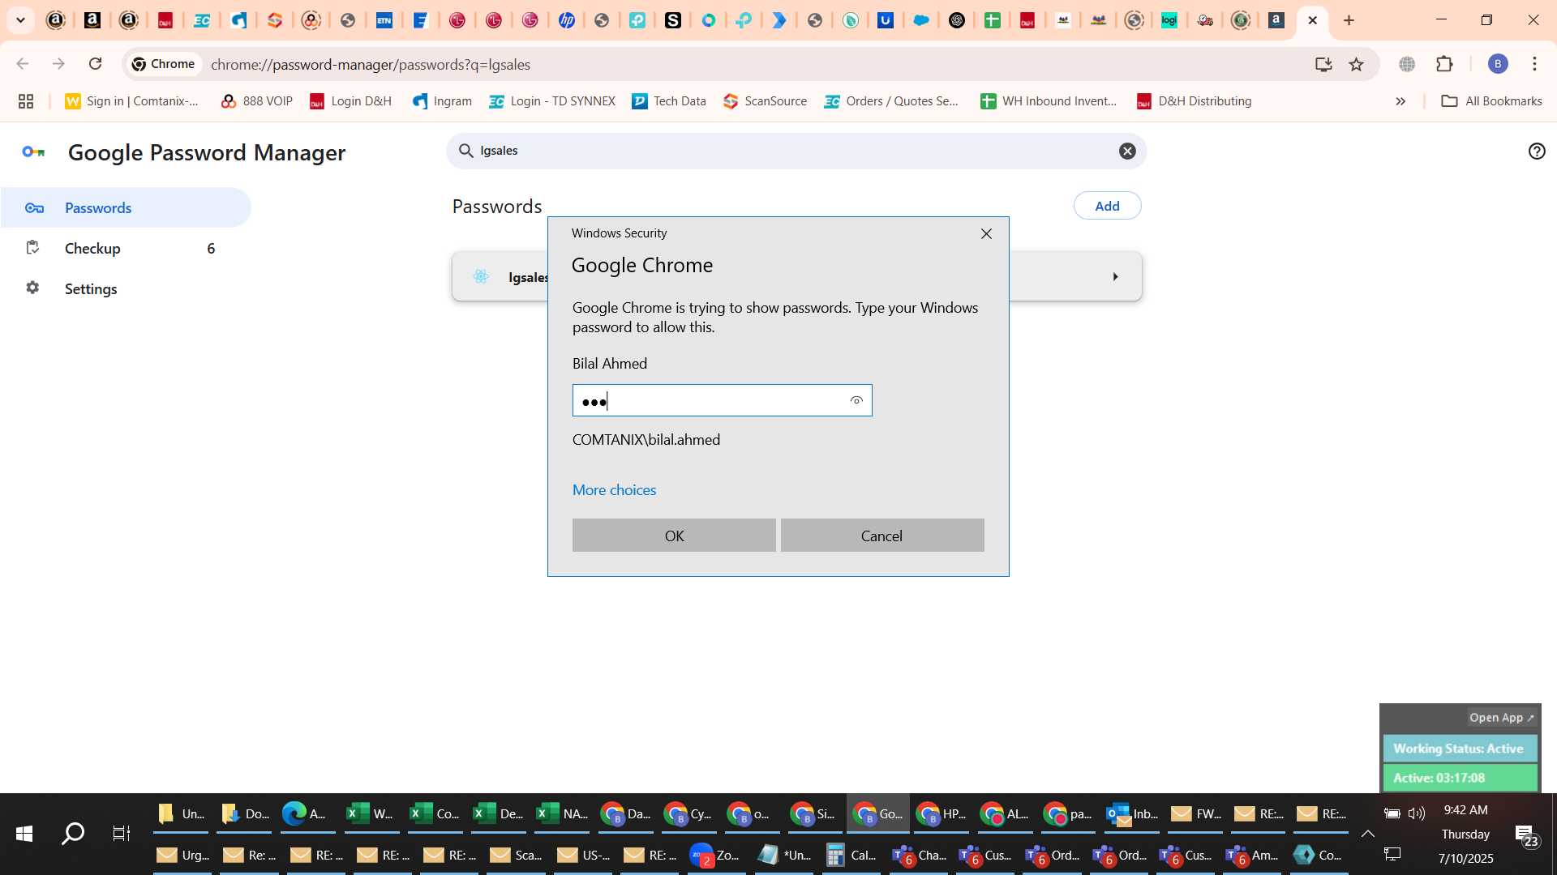Screen dimensions: 1557x875
Task: Add a new password
Action: coord(1107,206)
